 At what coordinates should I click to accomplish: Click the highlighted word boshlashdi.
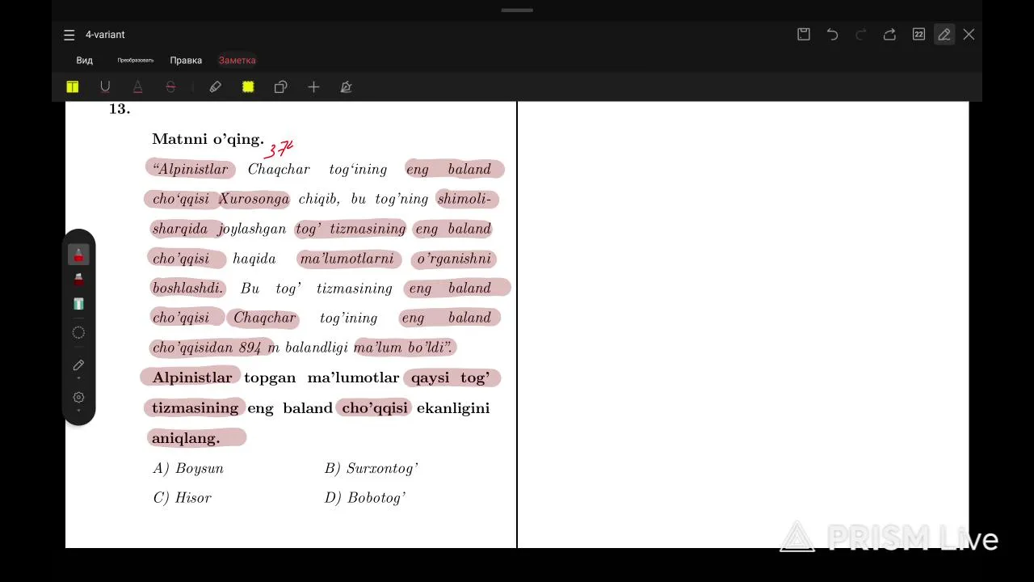tap(187, 289)
